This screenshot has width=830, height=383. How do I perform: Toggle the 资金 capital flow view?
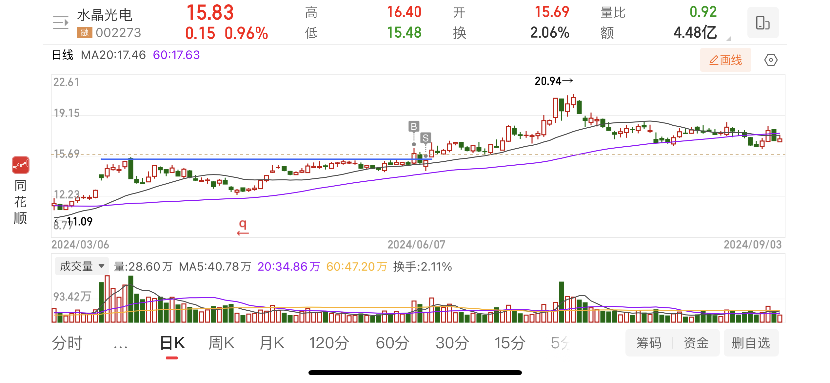point(696,343)
